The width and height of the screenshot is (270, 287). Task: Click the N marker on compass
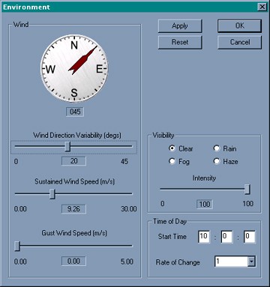[74, 46]
